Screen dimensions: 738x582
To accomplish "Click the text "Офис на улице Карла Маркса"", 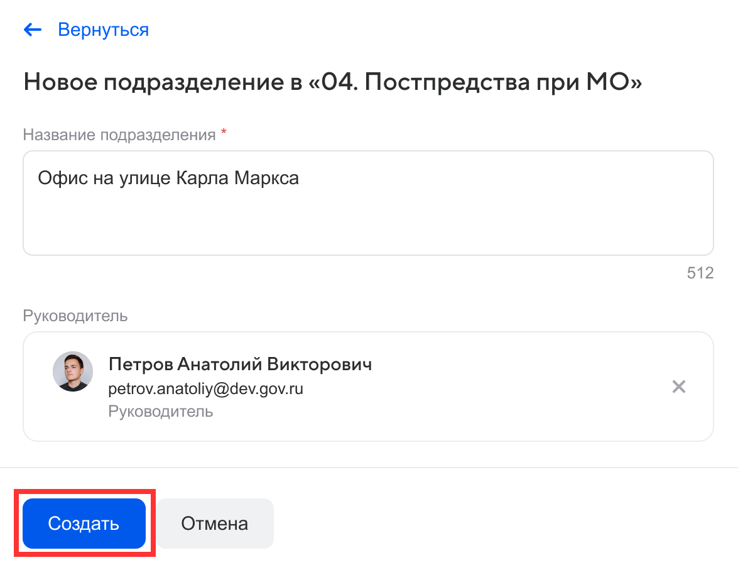I will click(168, 178).
